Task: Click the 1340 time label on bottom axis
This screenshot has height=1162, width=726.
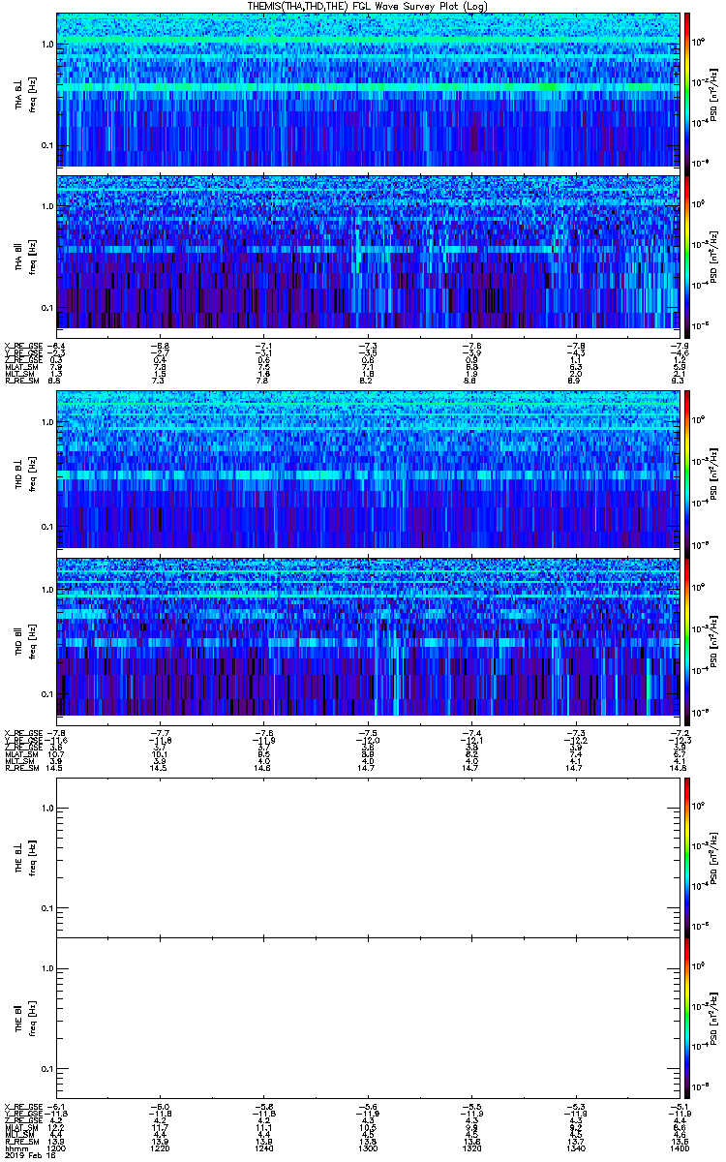Action: click(x=575, y=1147)
